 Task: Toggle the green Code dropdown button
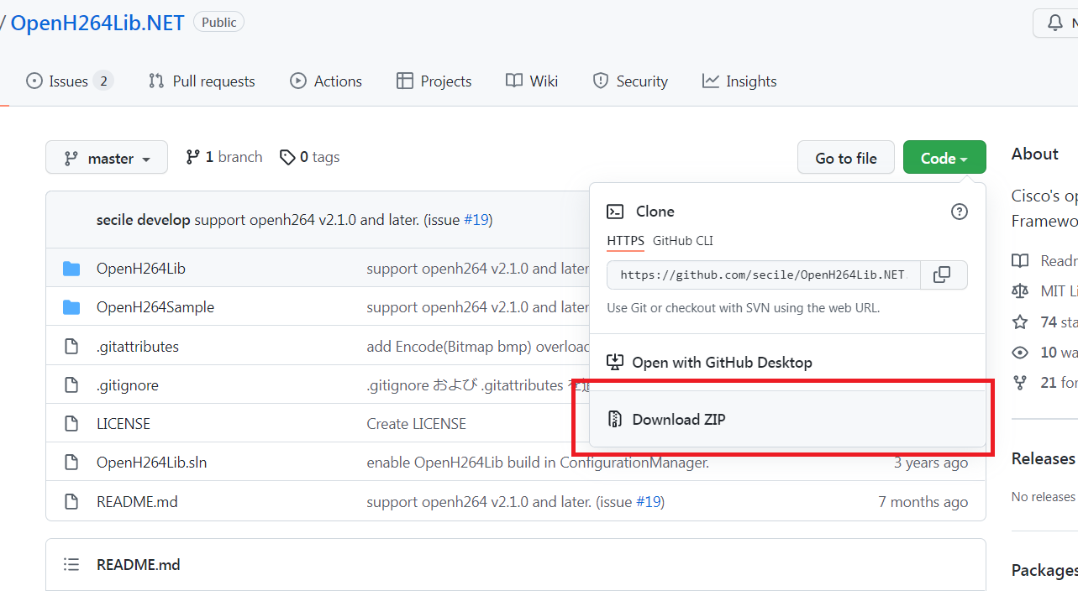pos(944,158)
